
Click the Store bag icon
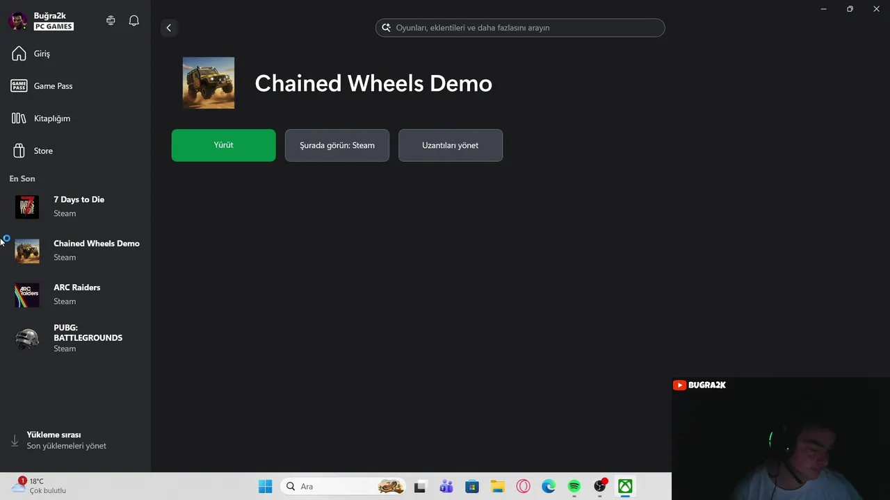[x=19, y=151]
